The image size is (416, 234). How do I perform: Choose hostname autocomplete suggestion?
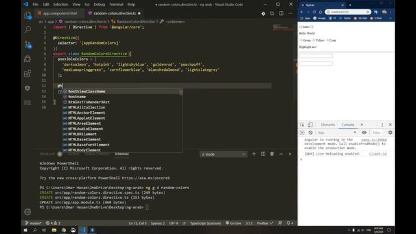(x=122, y=97)
